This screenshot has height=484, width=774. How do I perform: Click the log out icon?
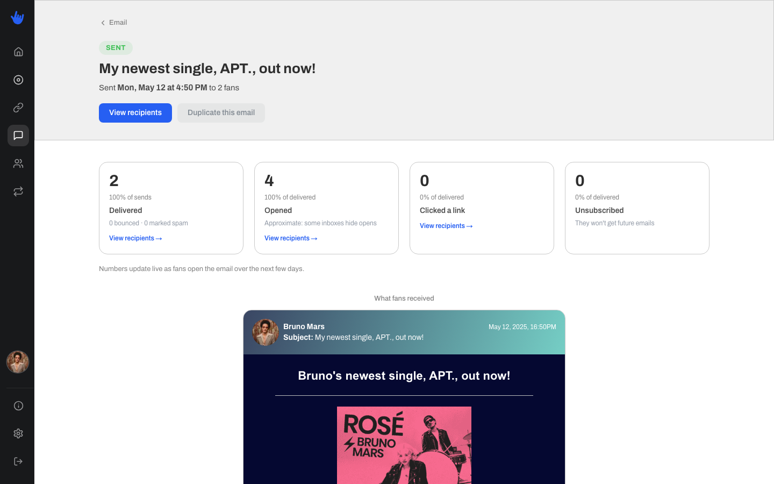(x=18, y=461)
